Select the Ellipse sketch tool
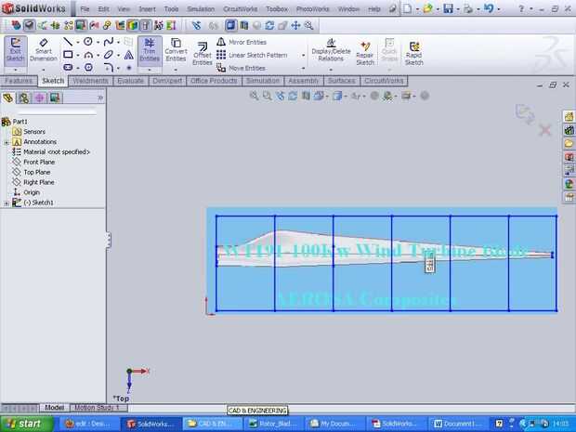The width and height of the screenshot is (576, 432). (x=109, y=55)
